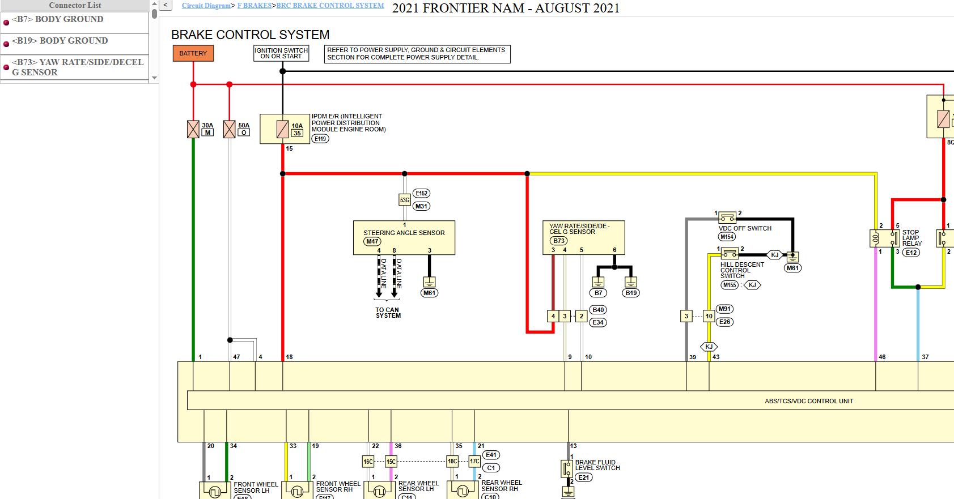
Task: Click the Connector List scroll-down arrow
Action: coord(154,78)
